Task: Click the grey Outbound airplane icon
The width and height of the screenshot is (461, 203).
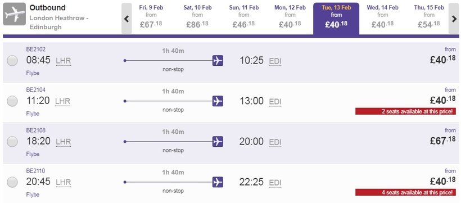Action: point(15,14)
